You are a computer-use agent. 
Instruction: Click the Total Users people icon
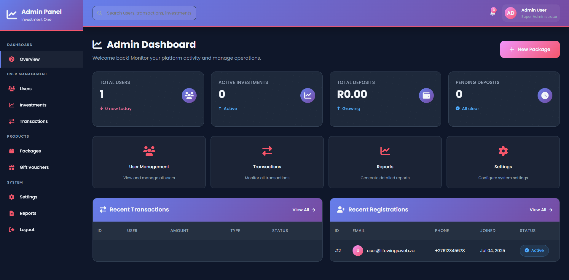[x=189, y=96]
